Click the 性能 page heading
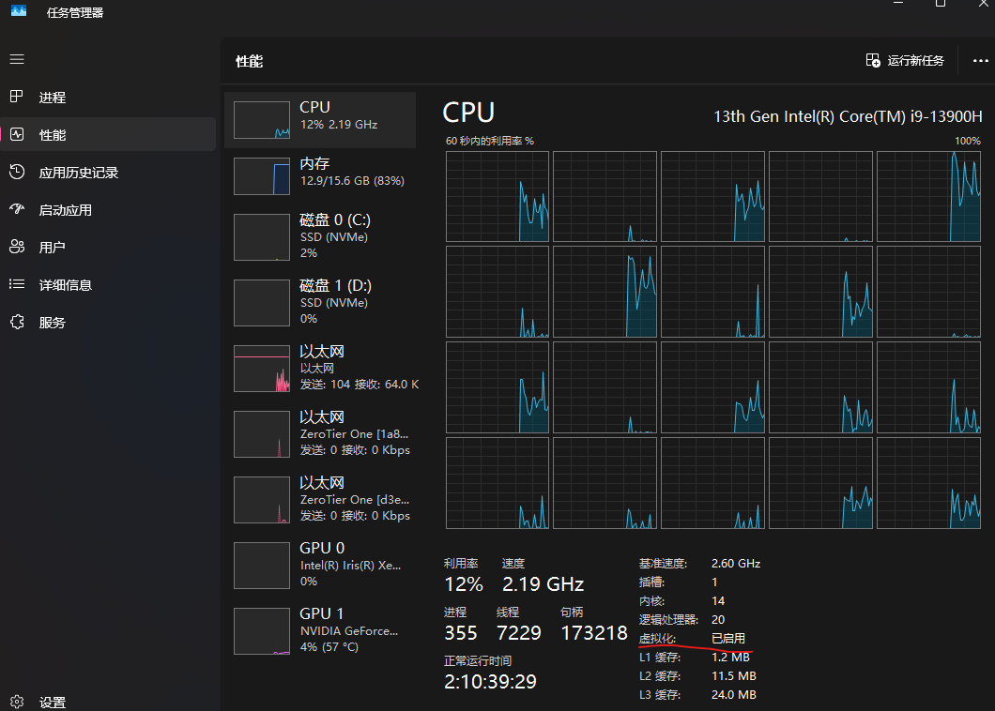The image size is (995, 711). 250,62
